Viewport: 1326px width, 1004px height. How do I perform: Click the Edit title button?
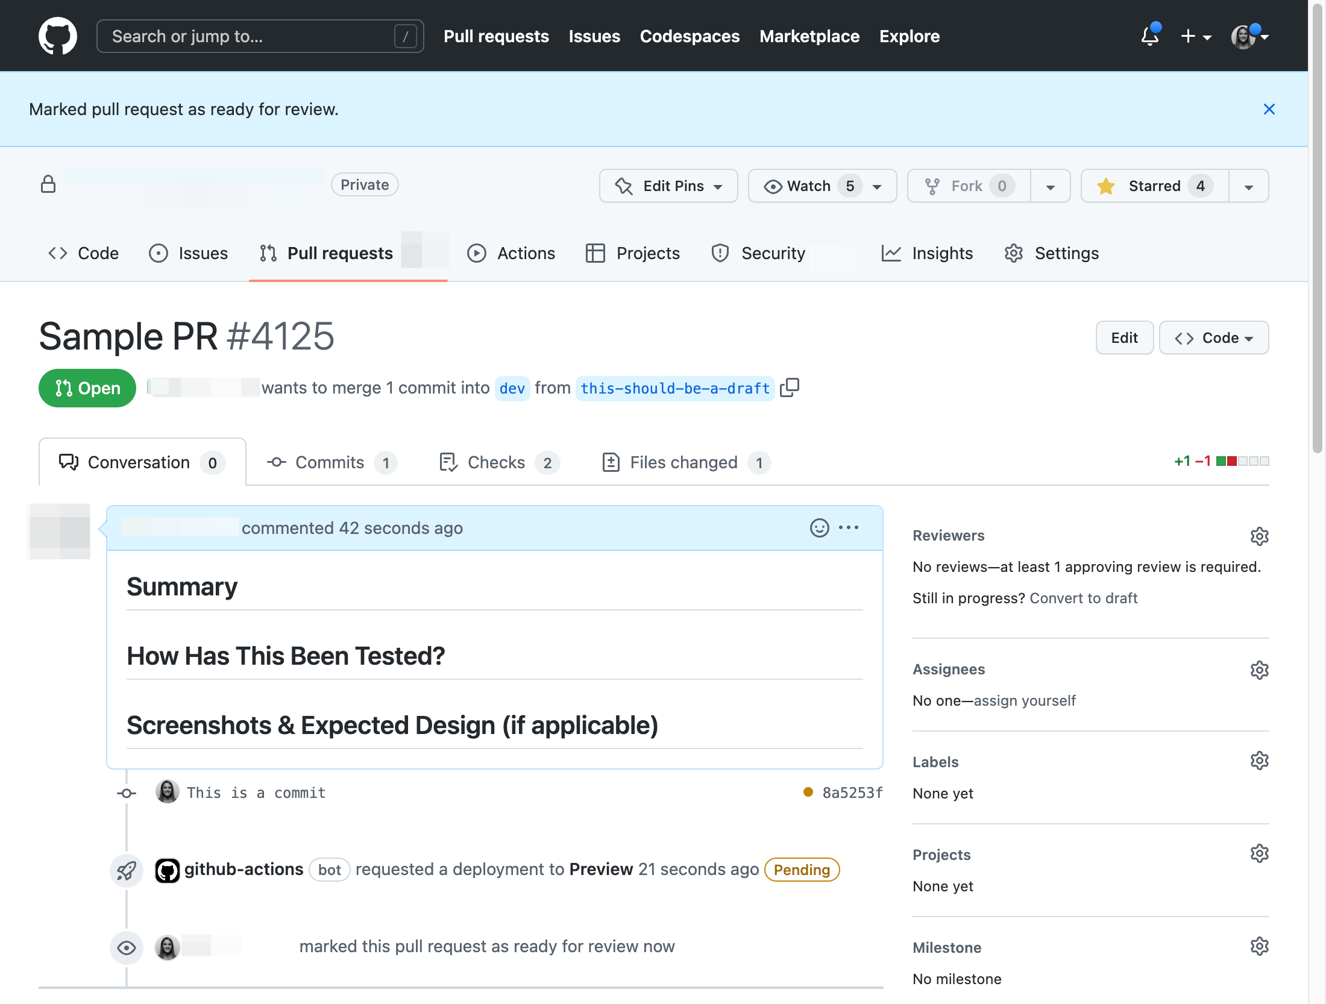click(x=1124, y=337)
